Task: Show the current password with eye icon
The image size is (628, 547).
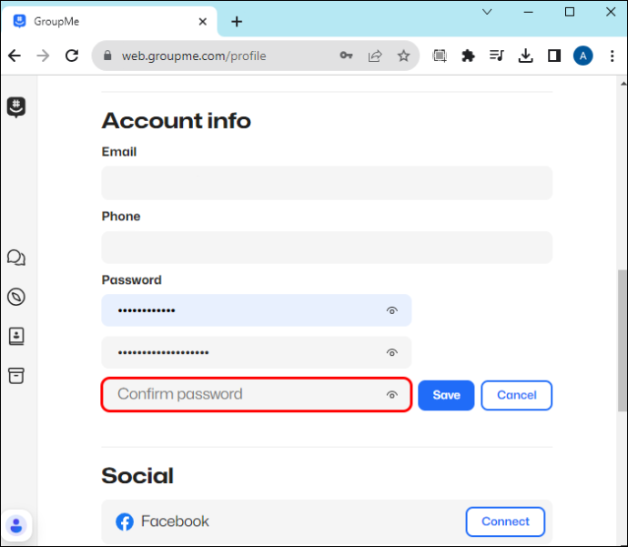Action: [x=391, y=310]
